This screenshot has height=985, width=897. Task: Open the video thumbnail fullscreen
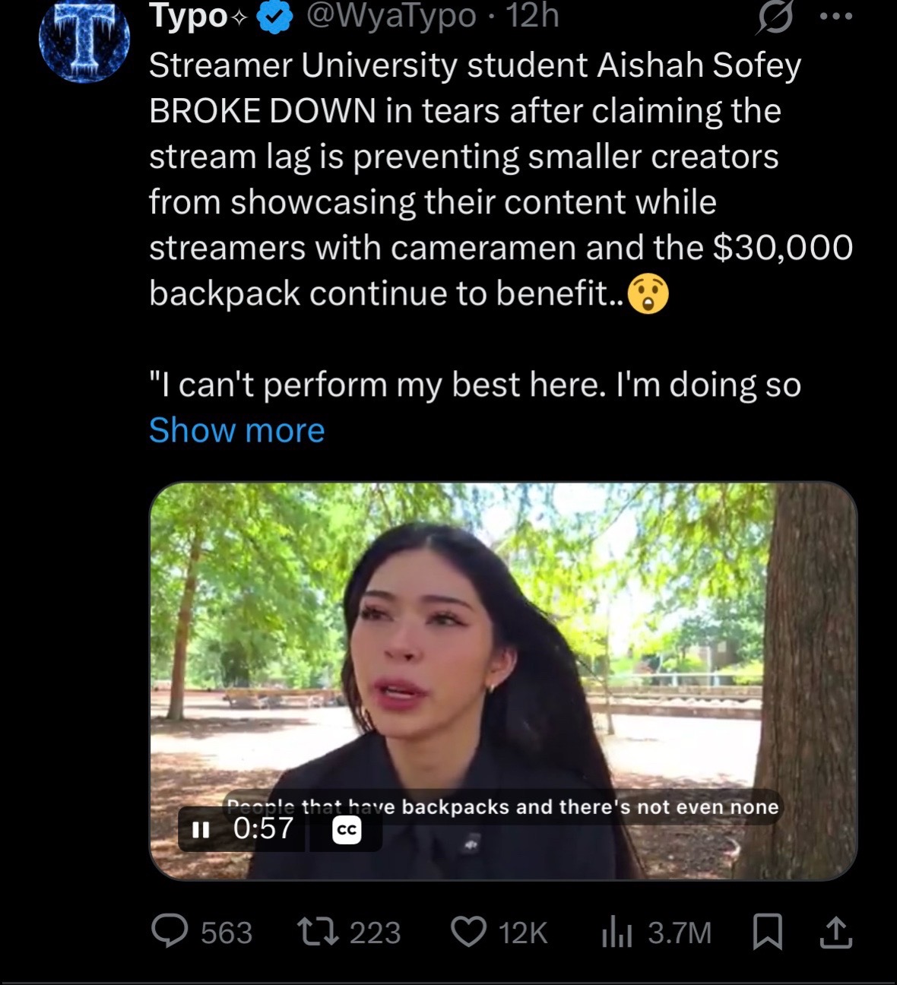(x=503, y=681)
